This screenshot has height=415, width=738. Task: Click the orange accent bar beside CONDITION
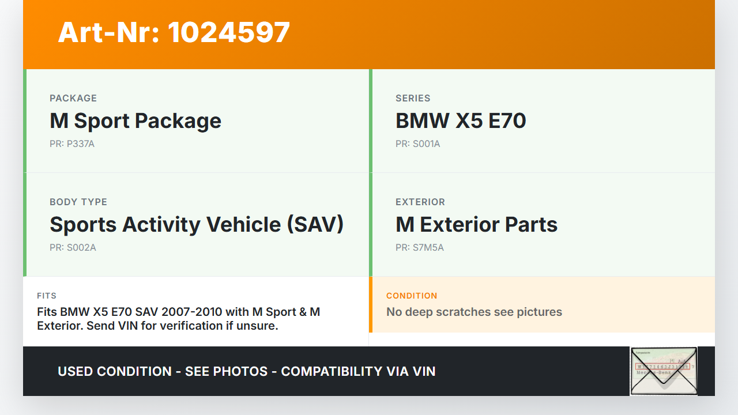tap(371, 304)
